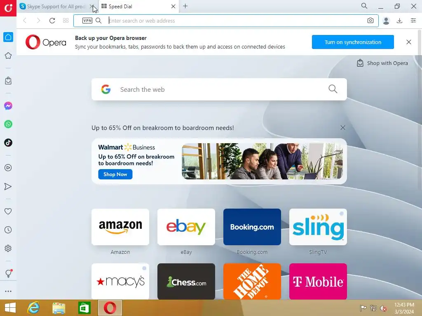Launch Internet Explorer from taskbar
This screenshot has width=422, height=316.
pos(34,308)
